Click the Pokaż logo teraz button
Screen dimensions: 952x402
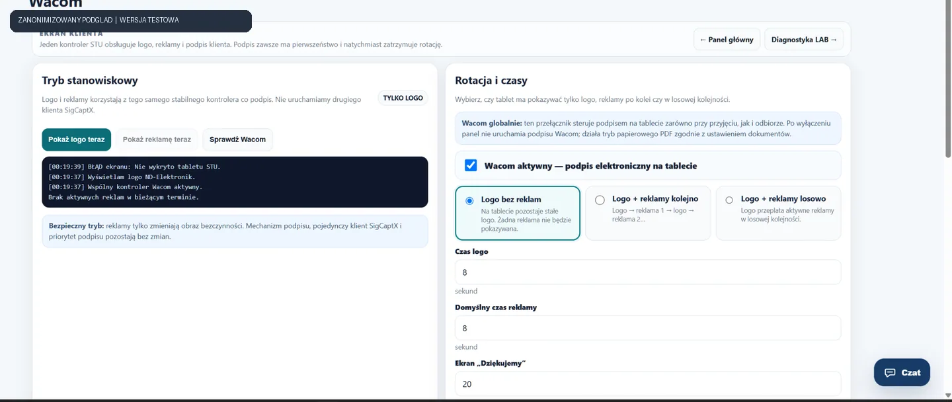(x=77, y=140)
